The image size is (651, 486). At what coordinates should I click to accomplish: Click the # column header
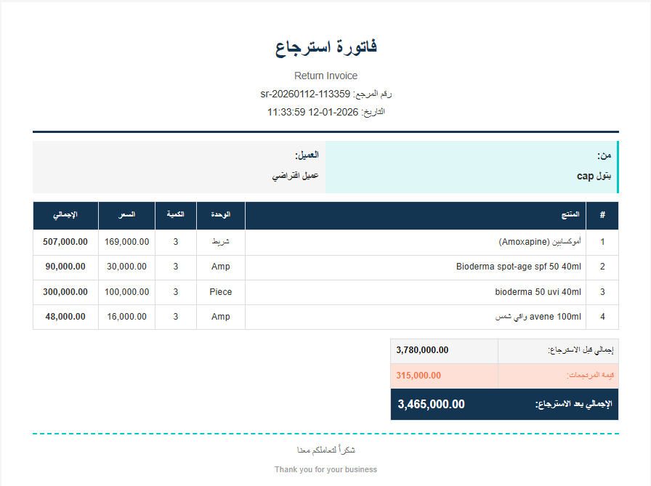click(602, 214)
